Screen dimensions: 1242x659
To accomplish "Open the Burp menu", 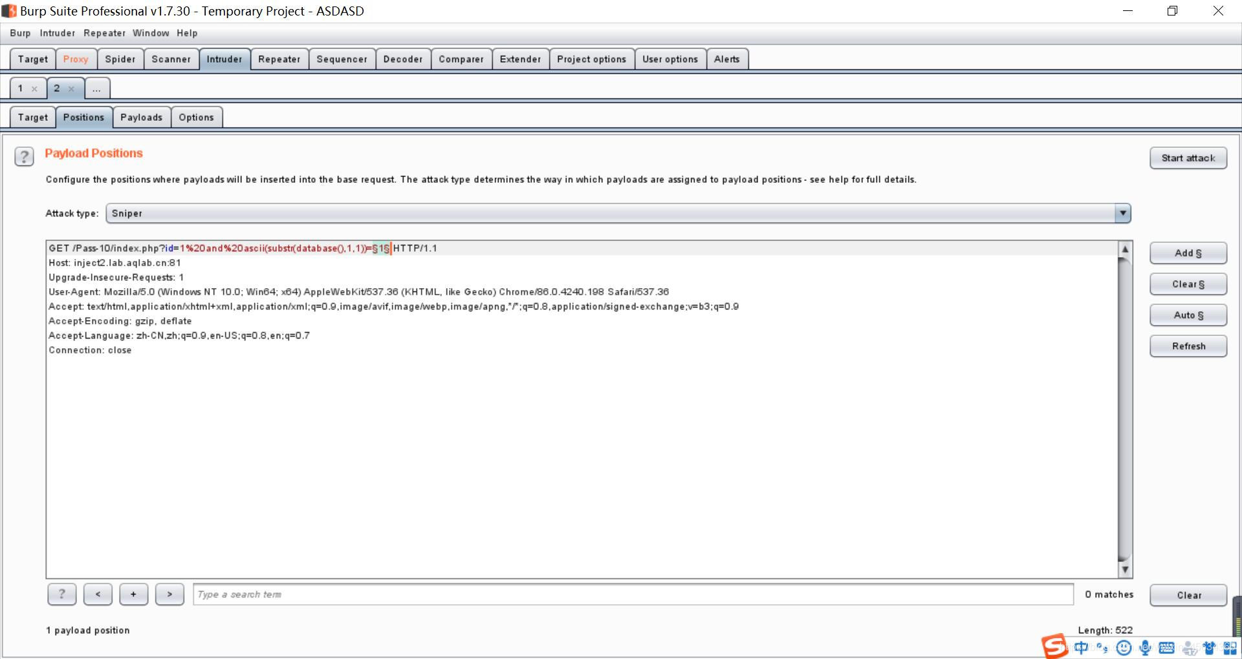I will (x=20, y=33).
